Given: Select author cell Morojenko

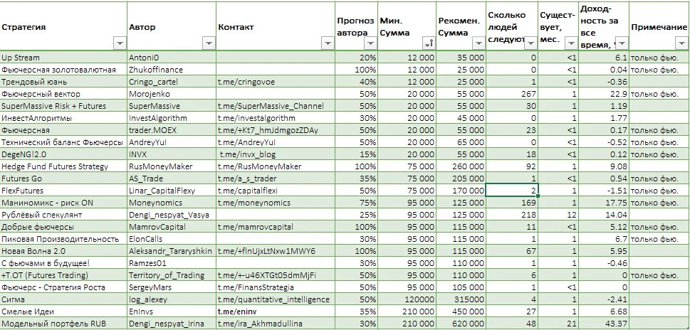Looking at the screenshot, I should (172, 94).
